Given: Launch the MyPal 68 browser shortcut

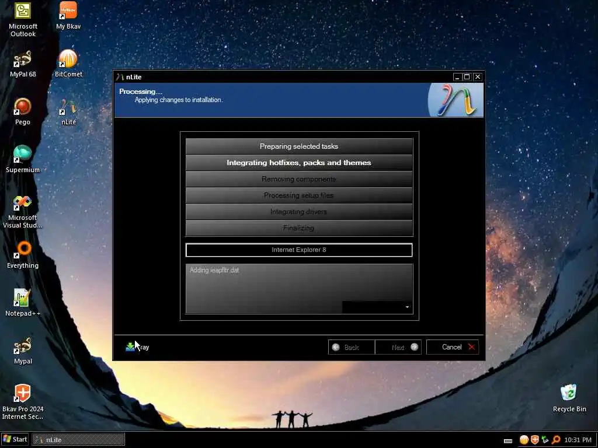Looking at the screenshot, I should pos(23,64).
